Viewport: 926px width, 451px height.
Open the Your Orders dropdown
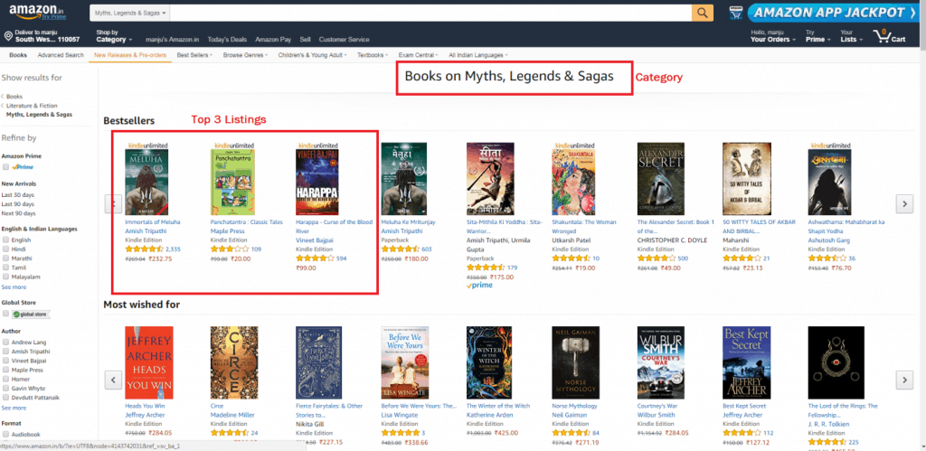[x=773, y=36]
